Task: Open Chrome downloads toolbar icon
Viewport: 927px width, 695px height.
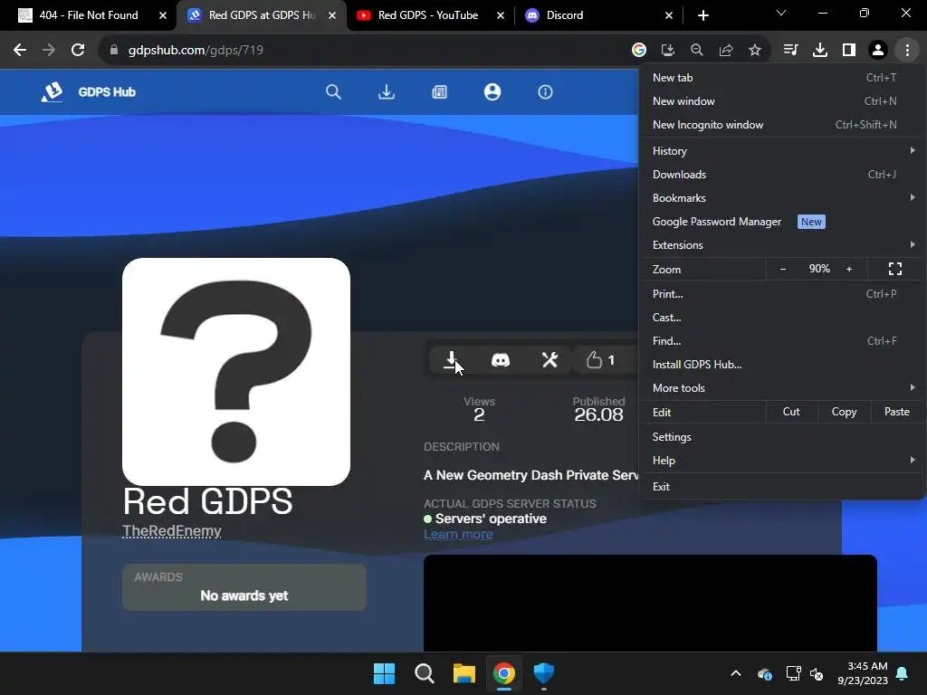Action: point(820,51)
